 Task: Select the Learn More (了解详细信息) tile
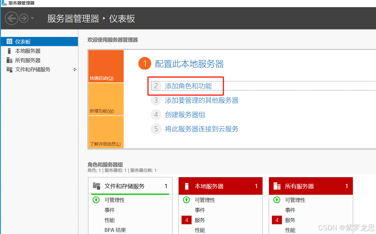point(106,132)
